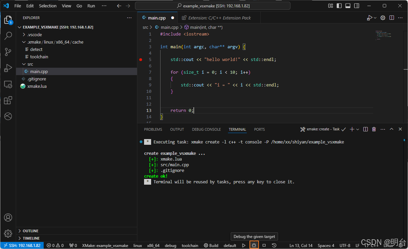Open the Explorer view in activity bar
Screen dimensions: 408x249
[x=8, y=20]
